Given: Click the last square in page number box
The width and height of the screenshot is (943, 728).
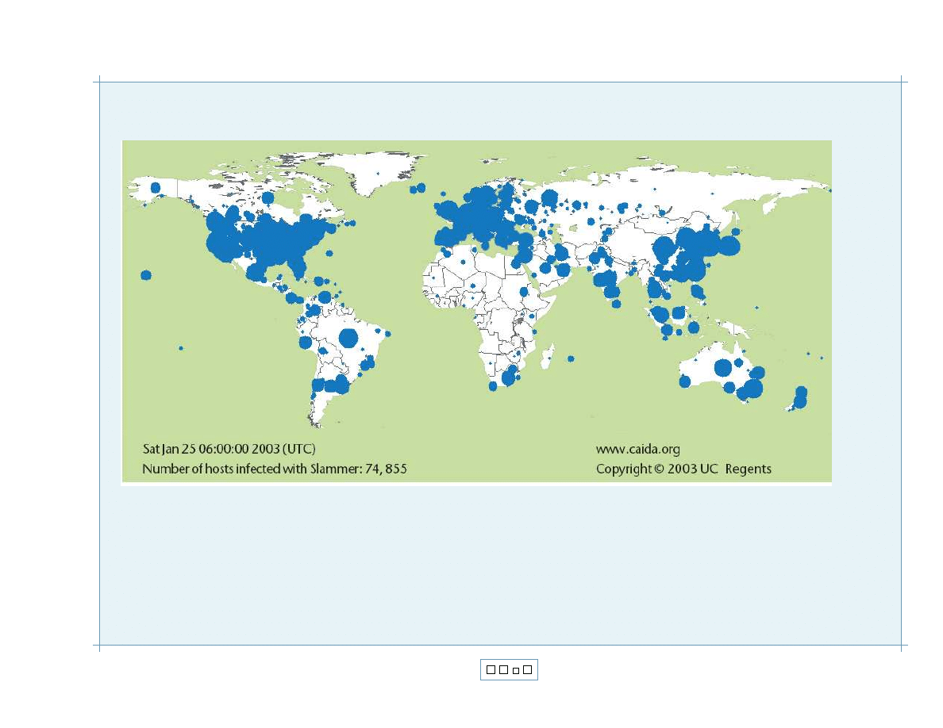Looking at the screenshot, I should click(527, 670).
